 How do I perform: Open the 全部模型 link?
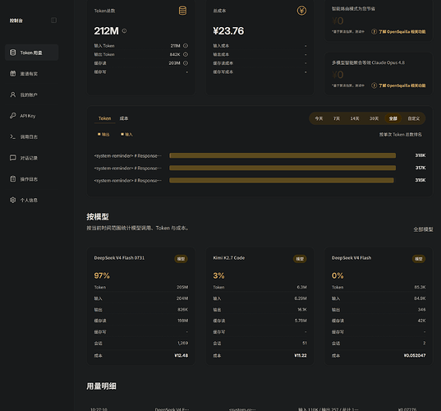pyautogui.click(x=423, y=229)
